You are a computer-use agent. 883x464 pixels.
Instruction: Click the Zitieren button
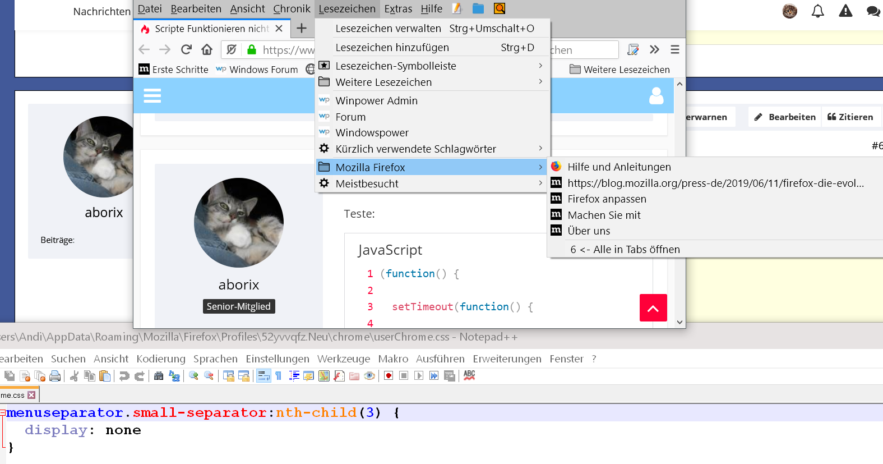(850, 117)
